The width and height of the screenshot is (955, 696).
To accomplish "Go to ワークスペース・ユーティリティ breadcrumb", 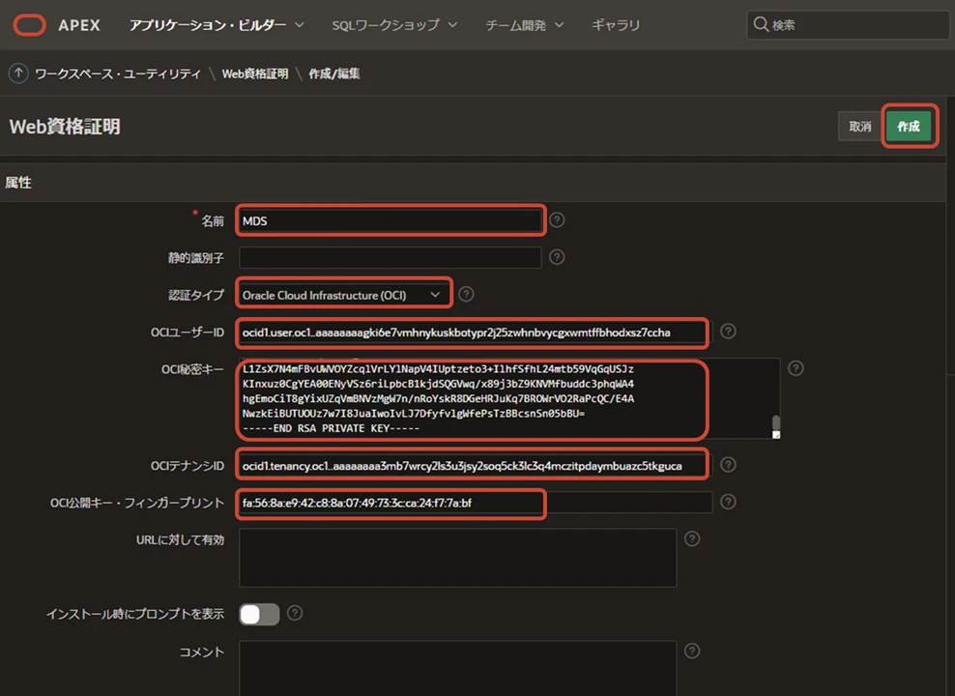I will point(118,73).
